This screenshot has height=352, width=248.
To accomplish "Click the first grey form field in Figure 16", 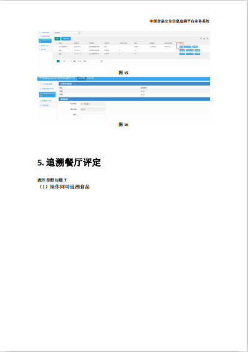I will 93,104.
